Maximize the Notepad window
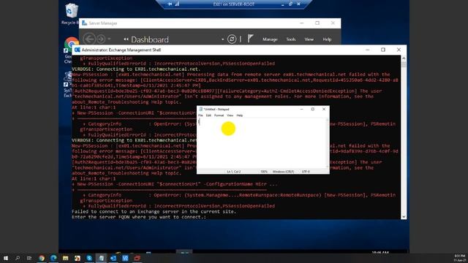 [x=312, y=109]
